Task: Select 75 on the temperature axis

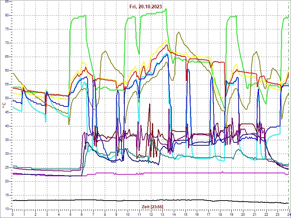Action: 7,29
